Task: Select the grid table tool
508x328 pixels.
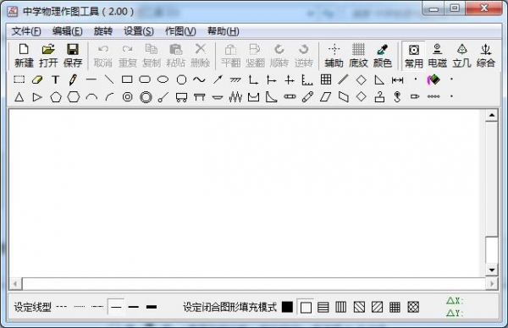Action: pyautogui.click(x=326, y=79)
